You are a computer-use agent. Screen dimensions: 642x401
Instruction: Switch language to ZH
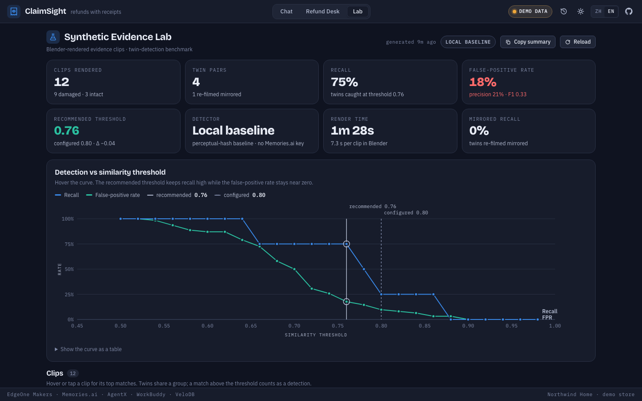tap(598, 12)
